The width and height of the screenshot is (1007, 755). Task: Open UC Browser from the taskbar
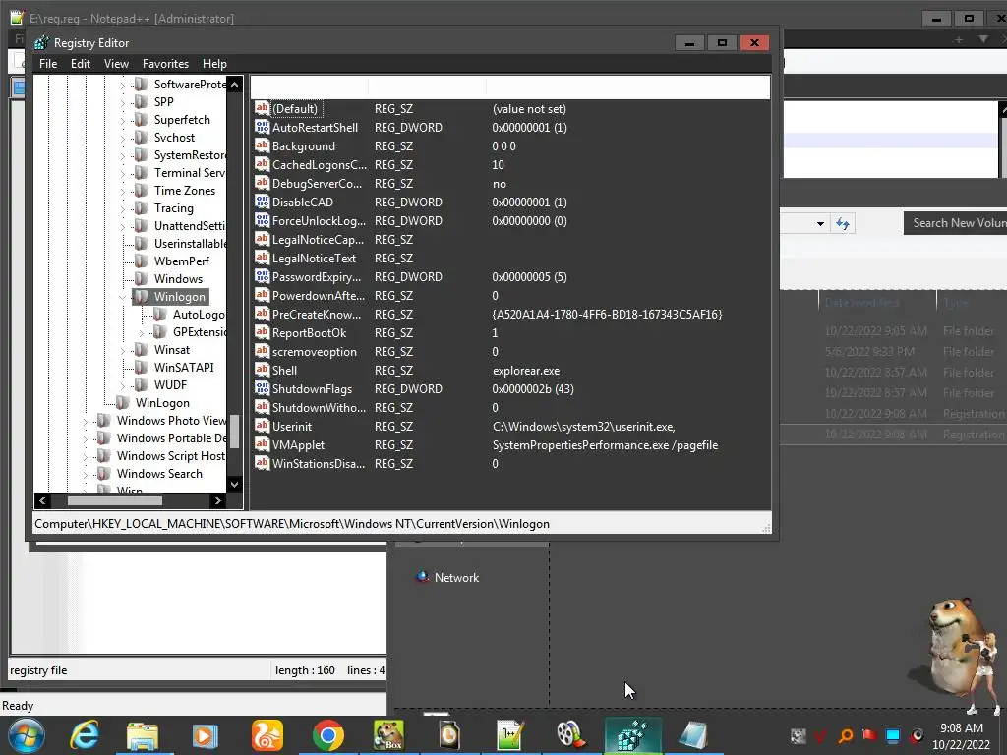coord(266,735)
